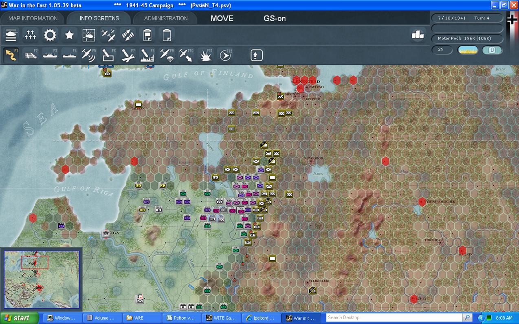Switch to the jpeltonj browser taskbar item
This screenshot has height=324, width=519.
262,318
